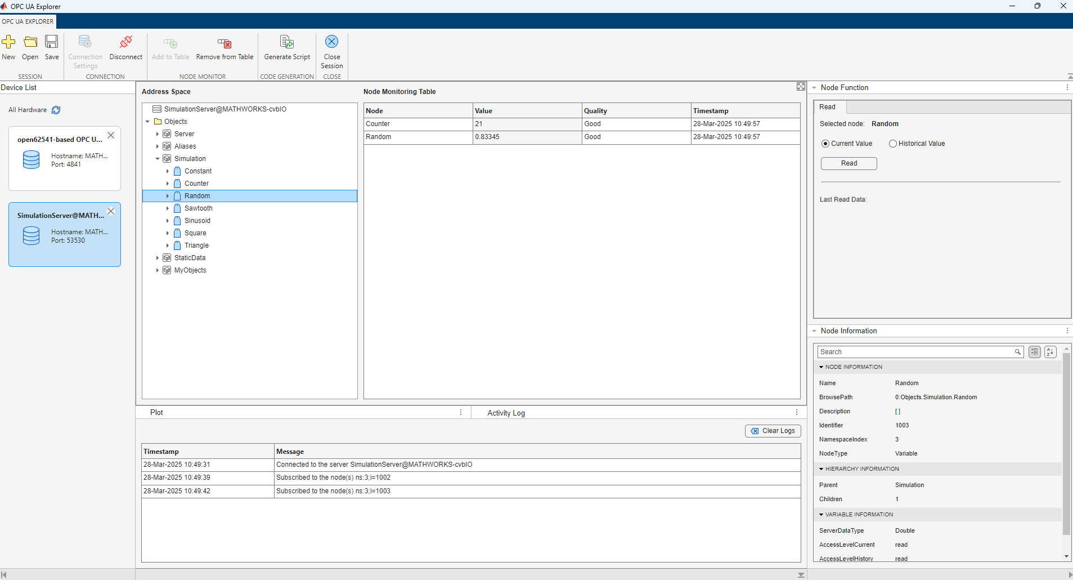Open sort order options in Node Information

pyautogui.click(x=1049, y=351)
